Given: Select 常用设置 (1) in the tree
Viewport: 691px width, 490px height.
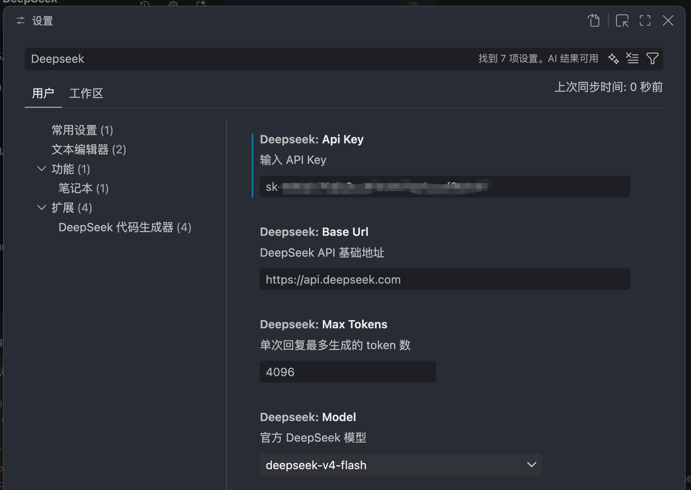Looking at the screenshot, I should point(82,130).
